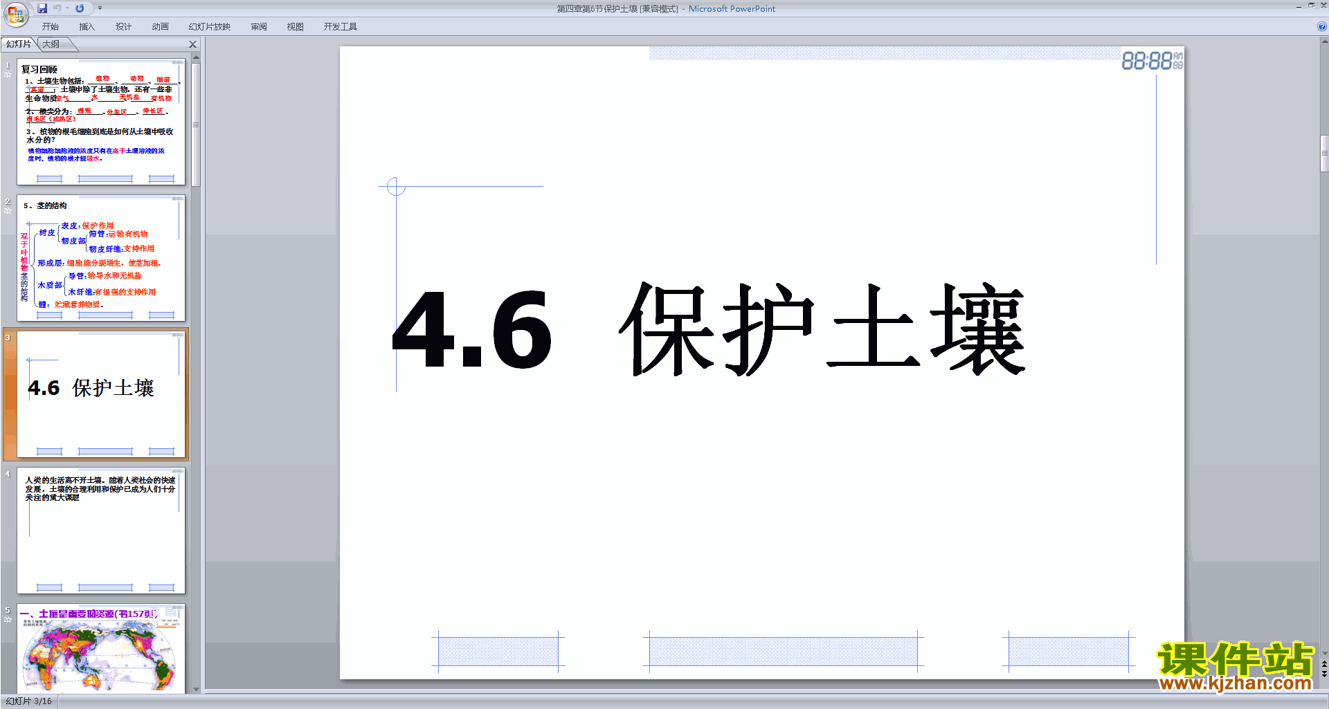Go to next slide with double down arrows
The image size is (1329, 709).
pyautogui.click(x=1324, y=674)
